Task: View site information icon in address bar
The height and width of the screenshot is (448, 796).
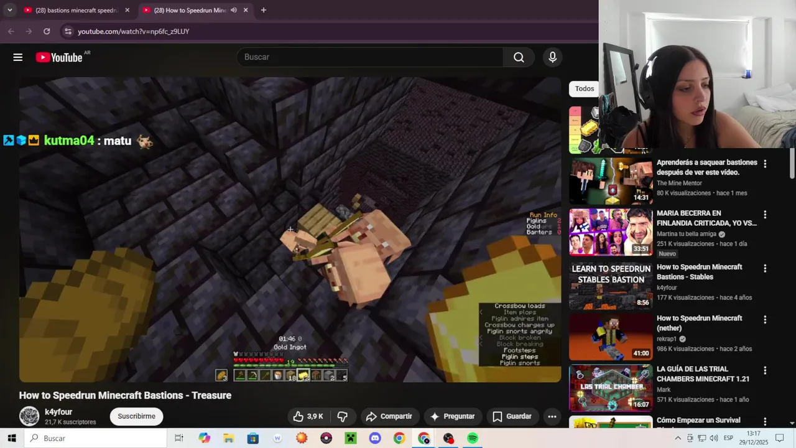Action: coord(68,31)
